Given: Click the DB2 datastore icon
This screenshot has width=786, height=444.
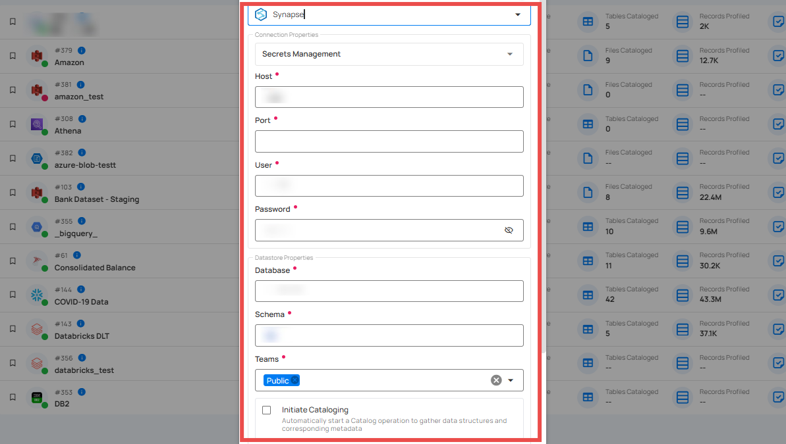Looking at the screenshot, I should point(38,397).
